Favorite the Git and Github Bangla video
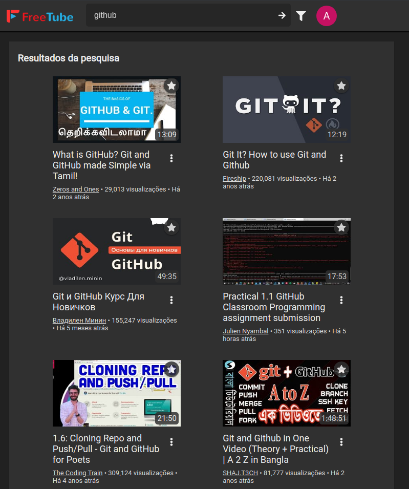409x489 pixels. (341, 370)
